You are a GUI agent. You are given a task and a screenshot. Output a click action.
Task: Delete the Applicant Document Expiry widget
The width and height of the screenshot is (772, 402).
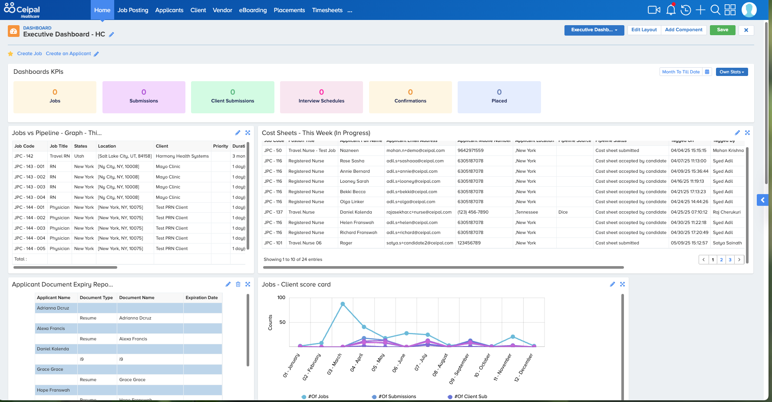pos(238,284)
